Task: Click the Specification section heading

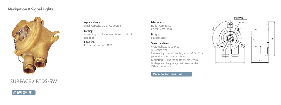Action: click(x=160, y=43)
